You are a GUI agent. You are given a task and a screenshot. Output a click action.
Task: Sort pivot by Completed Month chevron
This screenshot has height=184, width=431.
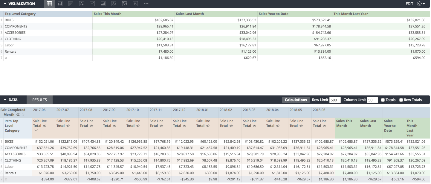pyautogui.click(x=23, y=115)
